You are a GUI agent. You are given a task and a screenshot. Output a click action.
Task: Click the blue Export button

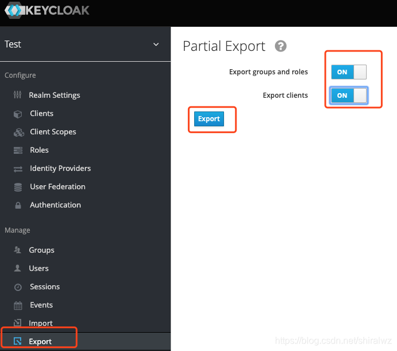209,119
